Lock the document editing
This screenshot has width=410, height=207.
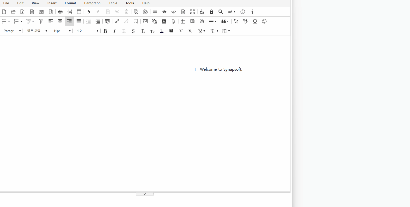tap(212, 12)
